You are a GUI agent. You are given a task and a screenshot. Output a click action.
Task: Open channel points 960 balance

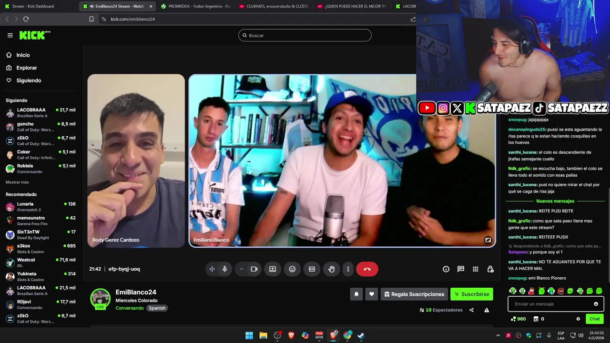pyautogui.click(x=518, y=319)
